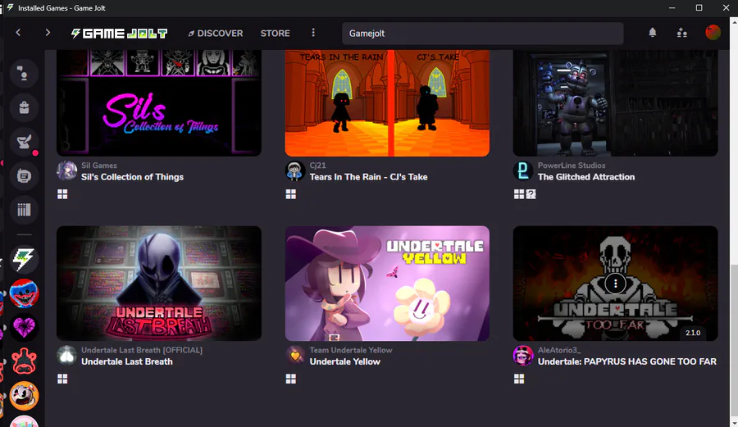
Task: Click The Glitched Attraction title
Action: (x=586, y=177)
